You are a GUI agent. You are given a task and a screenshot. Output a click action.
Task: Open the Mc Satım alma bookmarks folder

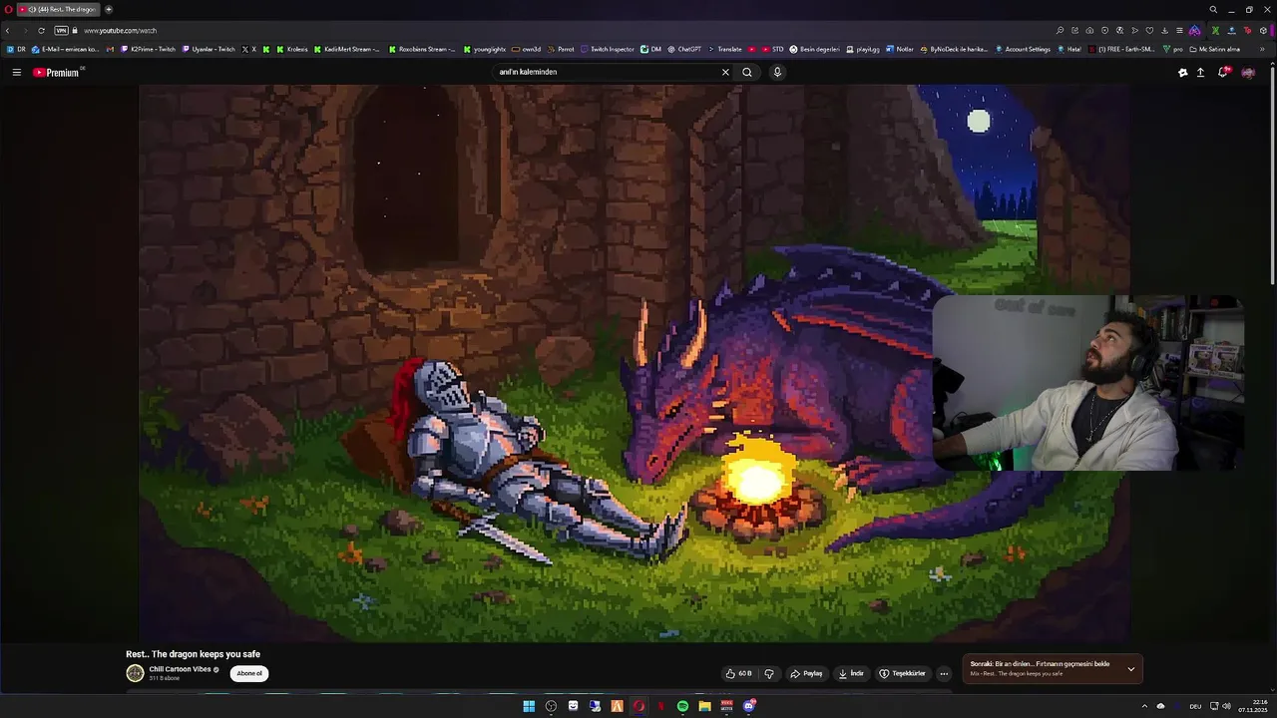point(1214,49)
